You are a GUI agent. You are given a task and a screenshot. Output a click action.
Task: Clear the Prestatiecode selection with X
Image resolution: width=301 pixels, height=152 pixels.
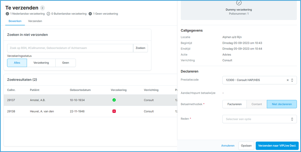(x=288, y=80)
